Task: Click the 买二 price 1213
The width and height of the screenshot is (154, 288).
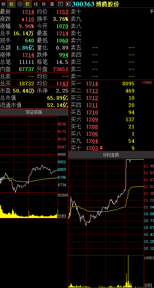Action: point(92,91)
